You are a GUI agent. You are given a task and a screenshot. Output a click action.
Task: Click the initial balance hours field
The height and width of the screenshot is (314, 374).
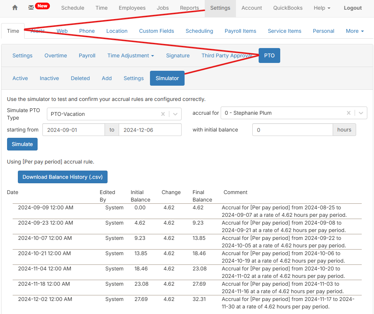(x=293, y=130)
